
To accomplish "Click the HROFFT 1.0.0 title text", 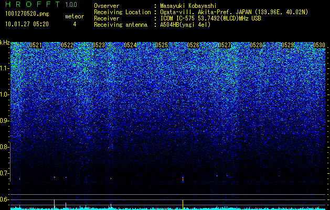I will tap(41, 4).
